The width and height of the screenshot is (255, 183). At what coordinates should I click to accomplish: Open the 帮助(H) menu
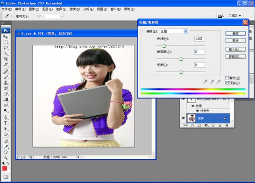click(x=129, y=9)
